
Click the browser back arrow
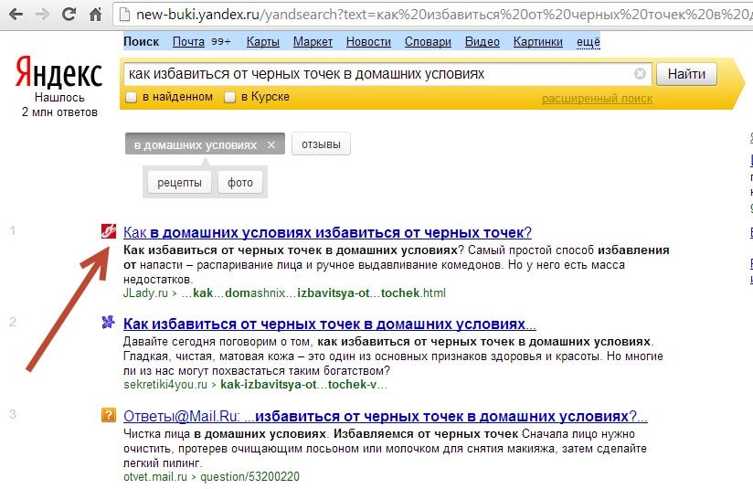click(16, 16)
